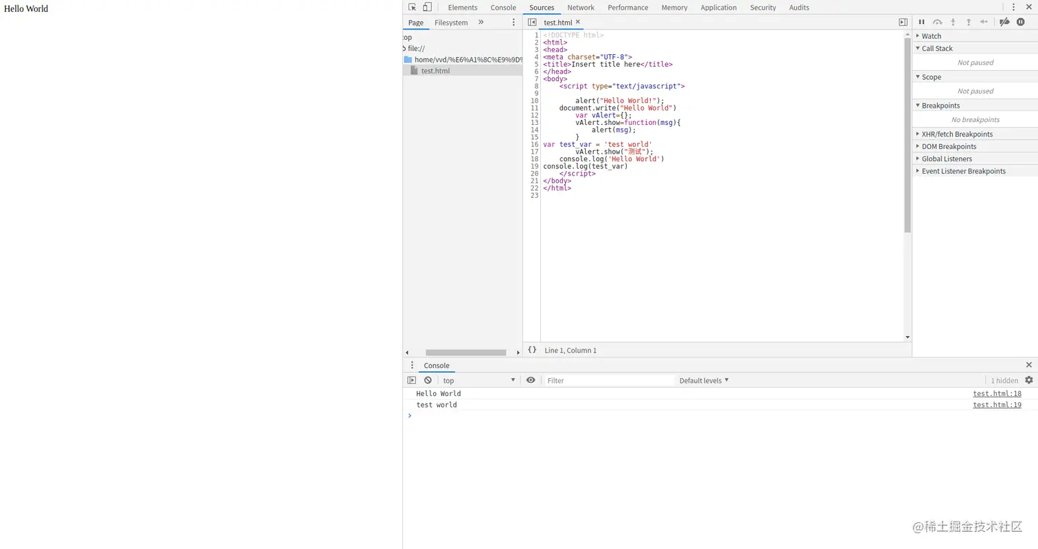The height and width of the screenshot is (549, 1038).
Task: Collapse the Breakpoints section
Action: (975, 106)
